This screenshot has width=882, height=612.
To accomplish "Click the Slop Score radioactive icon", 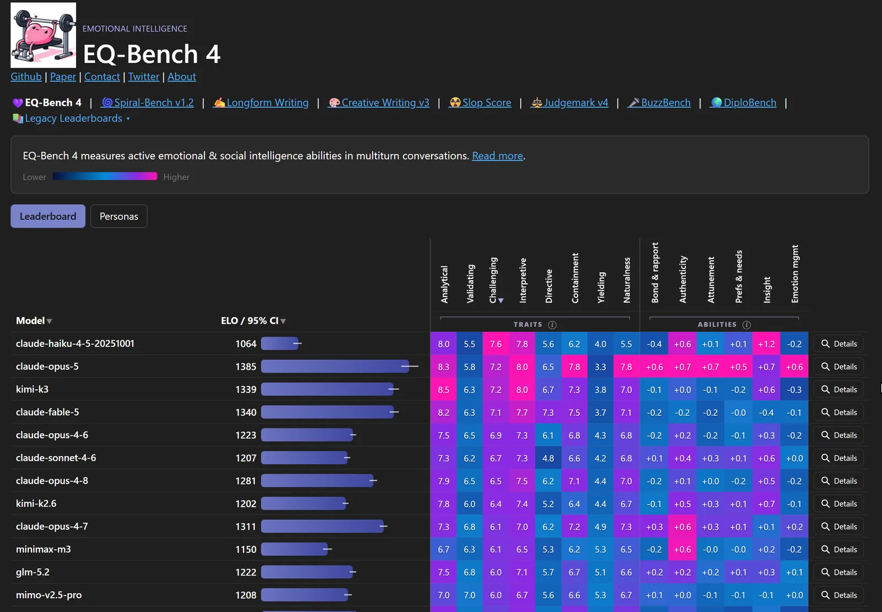I will click(455, 103).
